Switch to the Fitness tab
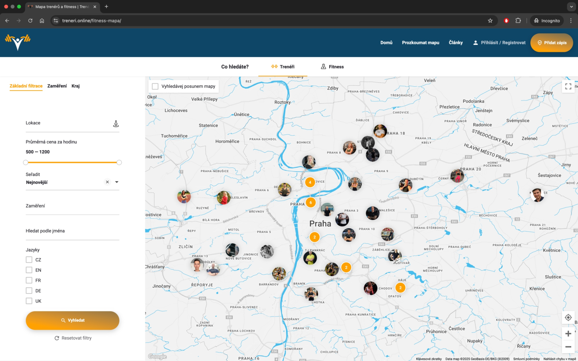Image resolution: width=578 pixels, height=361 pixels. click(x=332, y=67)
